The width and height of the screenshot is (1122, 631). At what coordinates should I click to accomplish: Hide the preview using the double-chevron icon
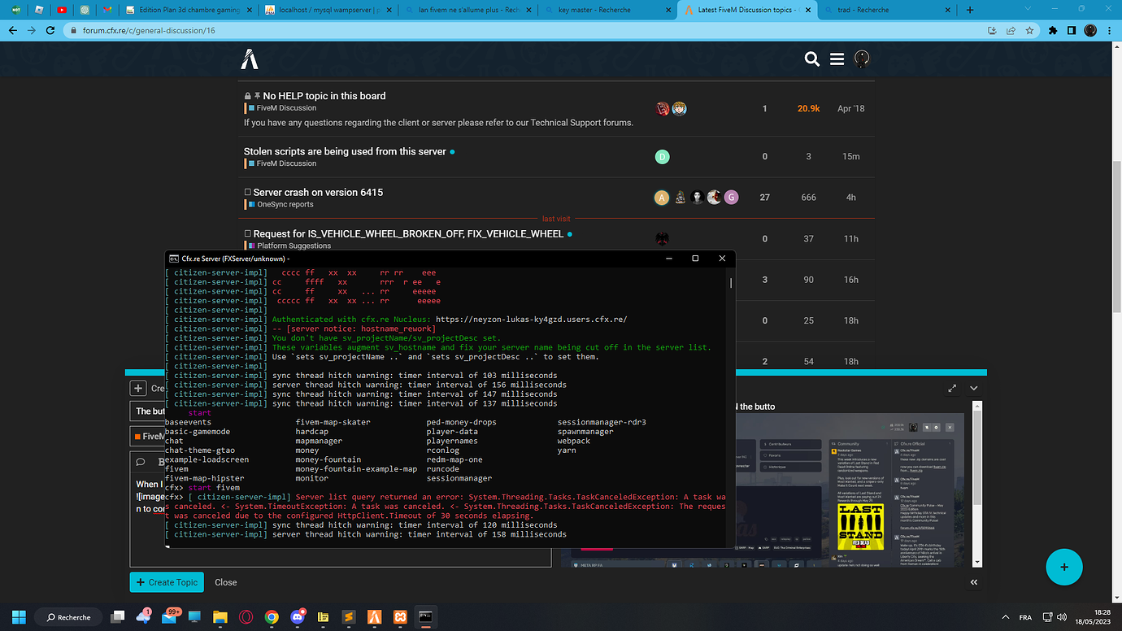click(974, 582)
